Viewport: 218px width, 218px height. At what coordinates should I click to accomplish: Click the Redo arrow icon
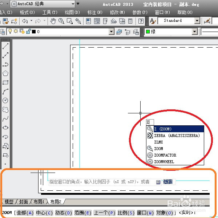pos(38,21)
